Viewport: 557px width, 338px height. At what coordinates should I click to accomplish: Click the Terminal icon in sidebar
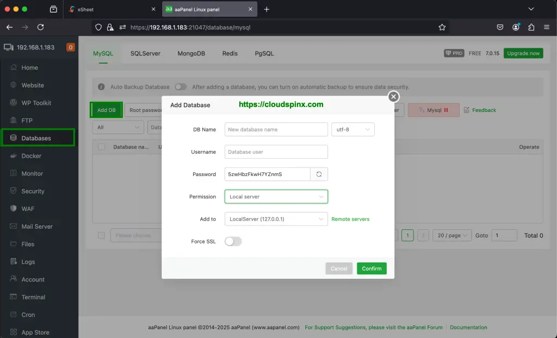(14, 297)
